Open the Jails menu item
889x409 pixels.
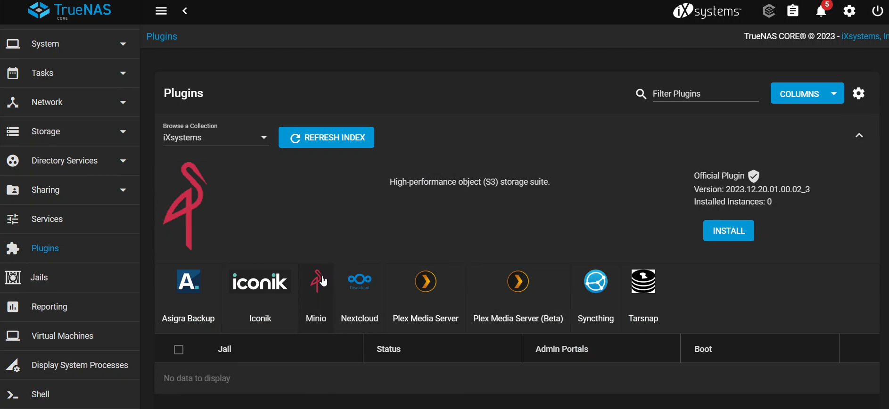(x=39, y=278)
